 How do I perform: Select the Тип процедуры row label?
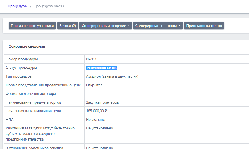point(19,76)
